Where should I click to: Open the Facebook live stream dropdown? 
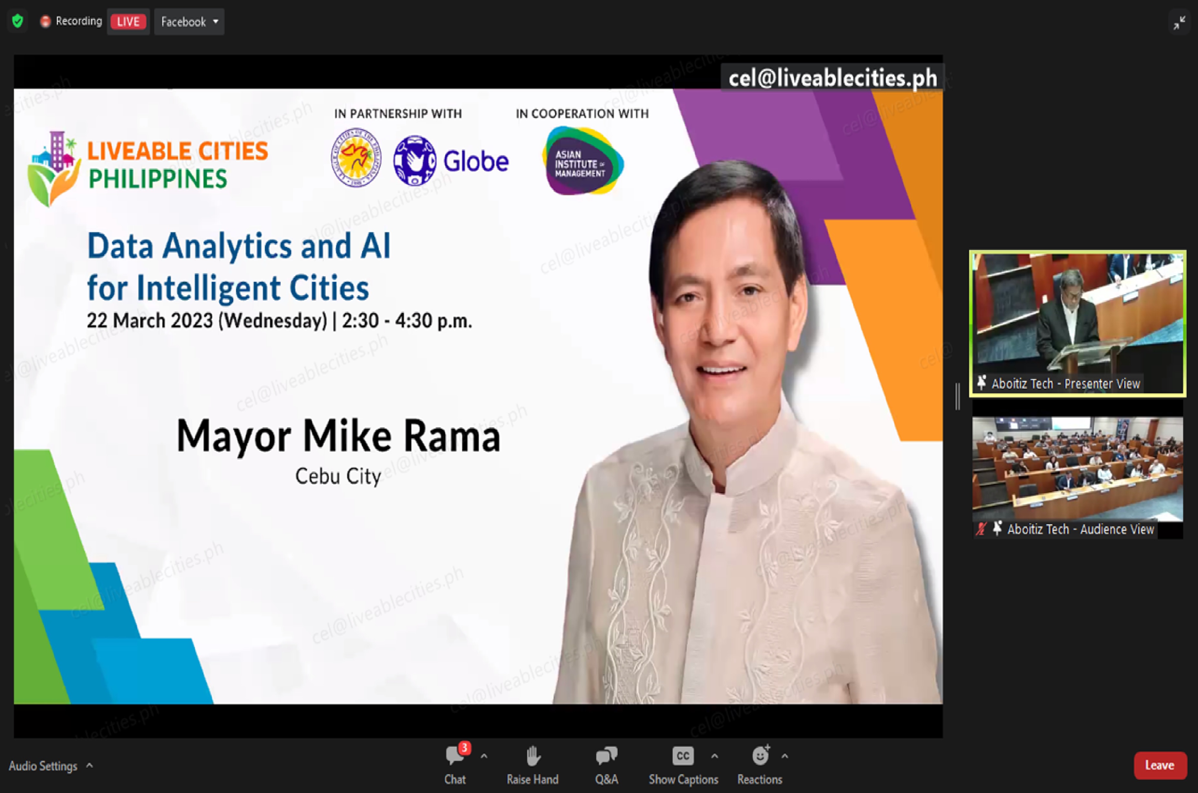pyautogui.click(x=189, y=22)
